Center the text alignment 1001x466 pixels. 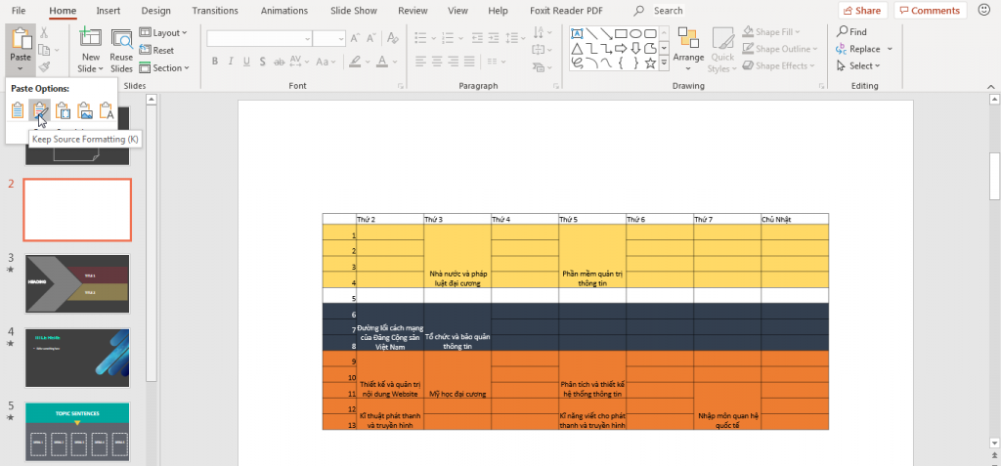tap(437, 62)
